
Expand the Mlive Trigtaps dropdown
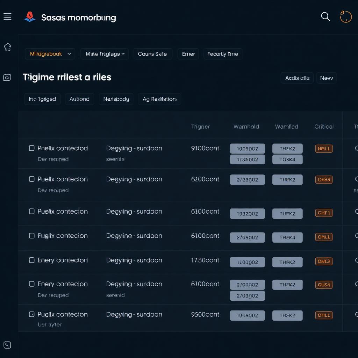click(x=104, y=54)
